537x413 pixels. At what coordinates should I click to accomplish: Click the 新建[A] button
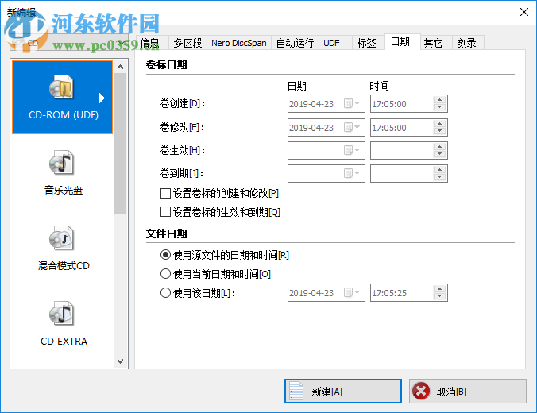pos(343,391)
